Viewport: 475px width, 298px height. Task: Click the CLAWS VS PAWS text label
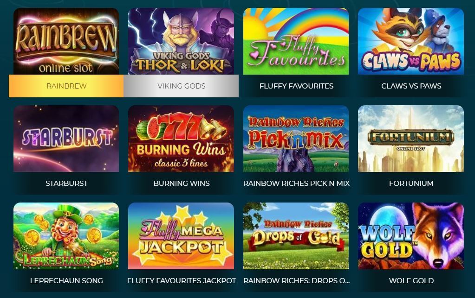coord(411,86)
